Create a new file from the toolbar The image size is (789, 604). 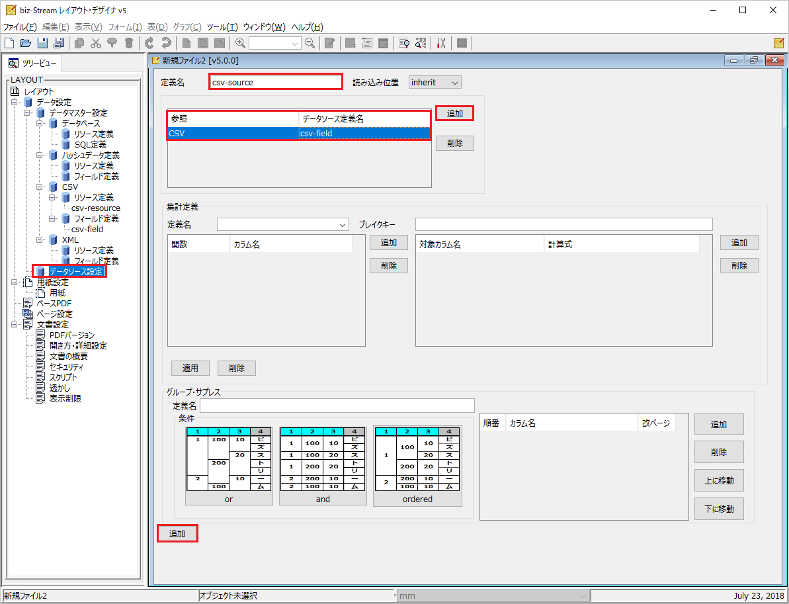[9, 43]
